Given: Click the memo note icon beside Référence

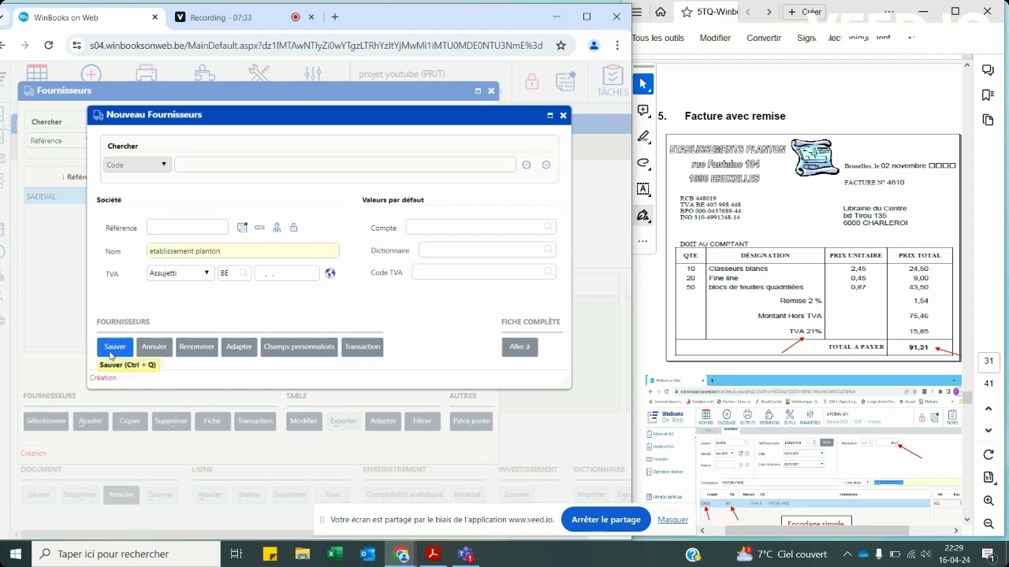Looking at the screenshot, I should click(242, 228).
